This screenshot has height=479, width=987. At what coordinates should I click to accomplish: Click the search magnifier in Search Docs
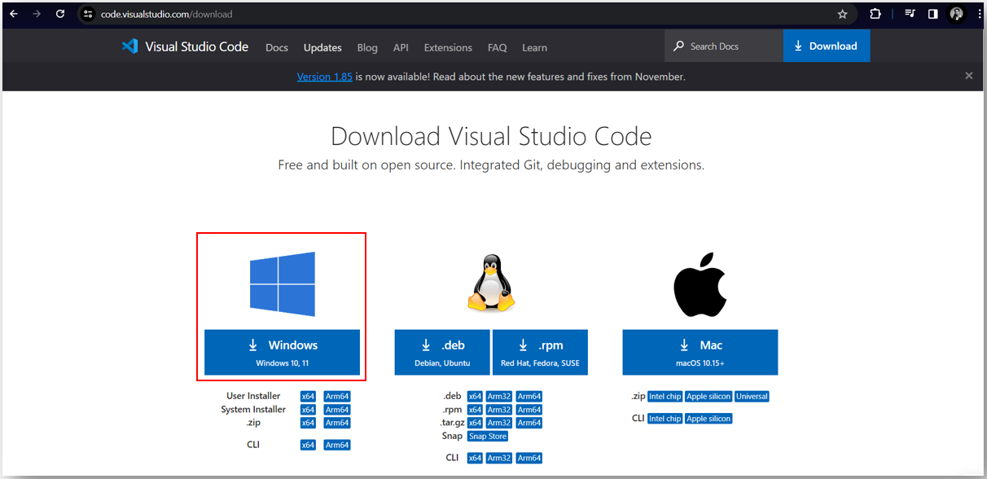pos(678,46)
